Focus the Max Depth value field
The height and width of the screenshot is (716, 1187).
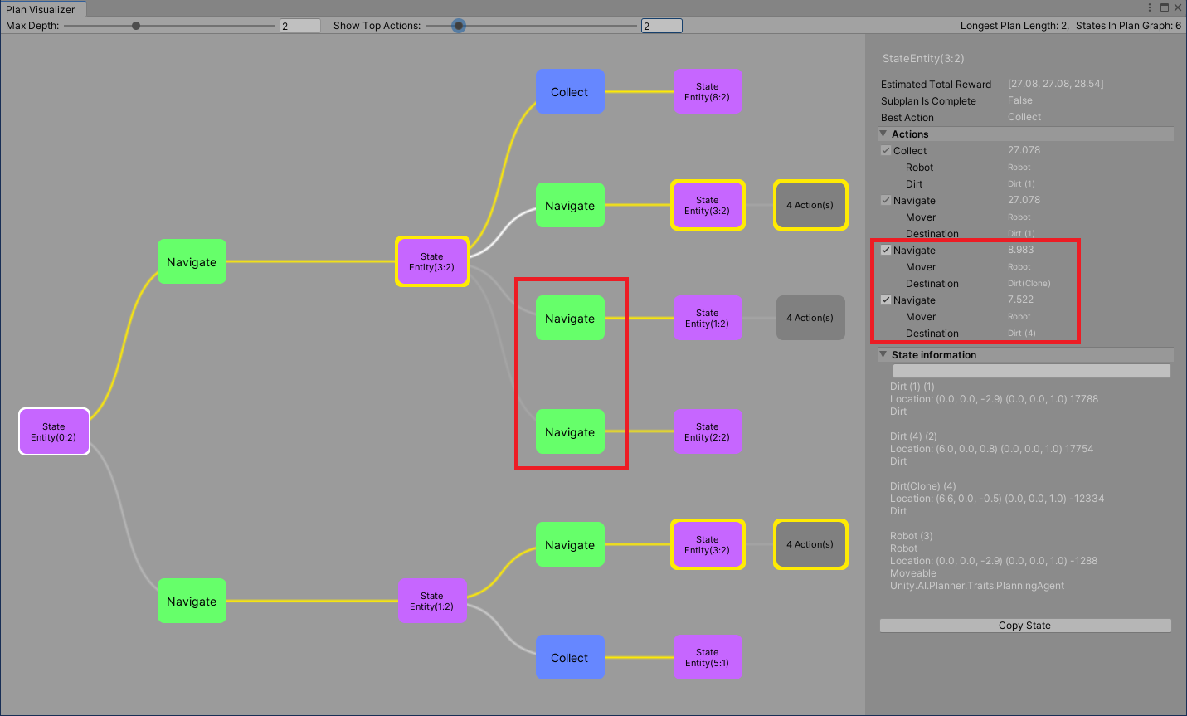click(299, 26)
